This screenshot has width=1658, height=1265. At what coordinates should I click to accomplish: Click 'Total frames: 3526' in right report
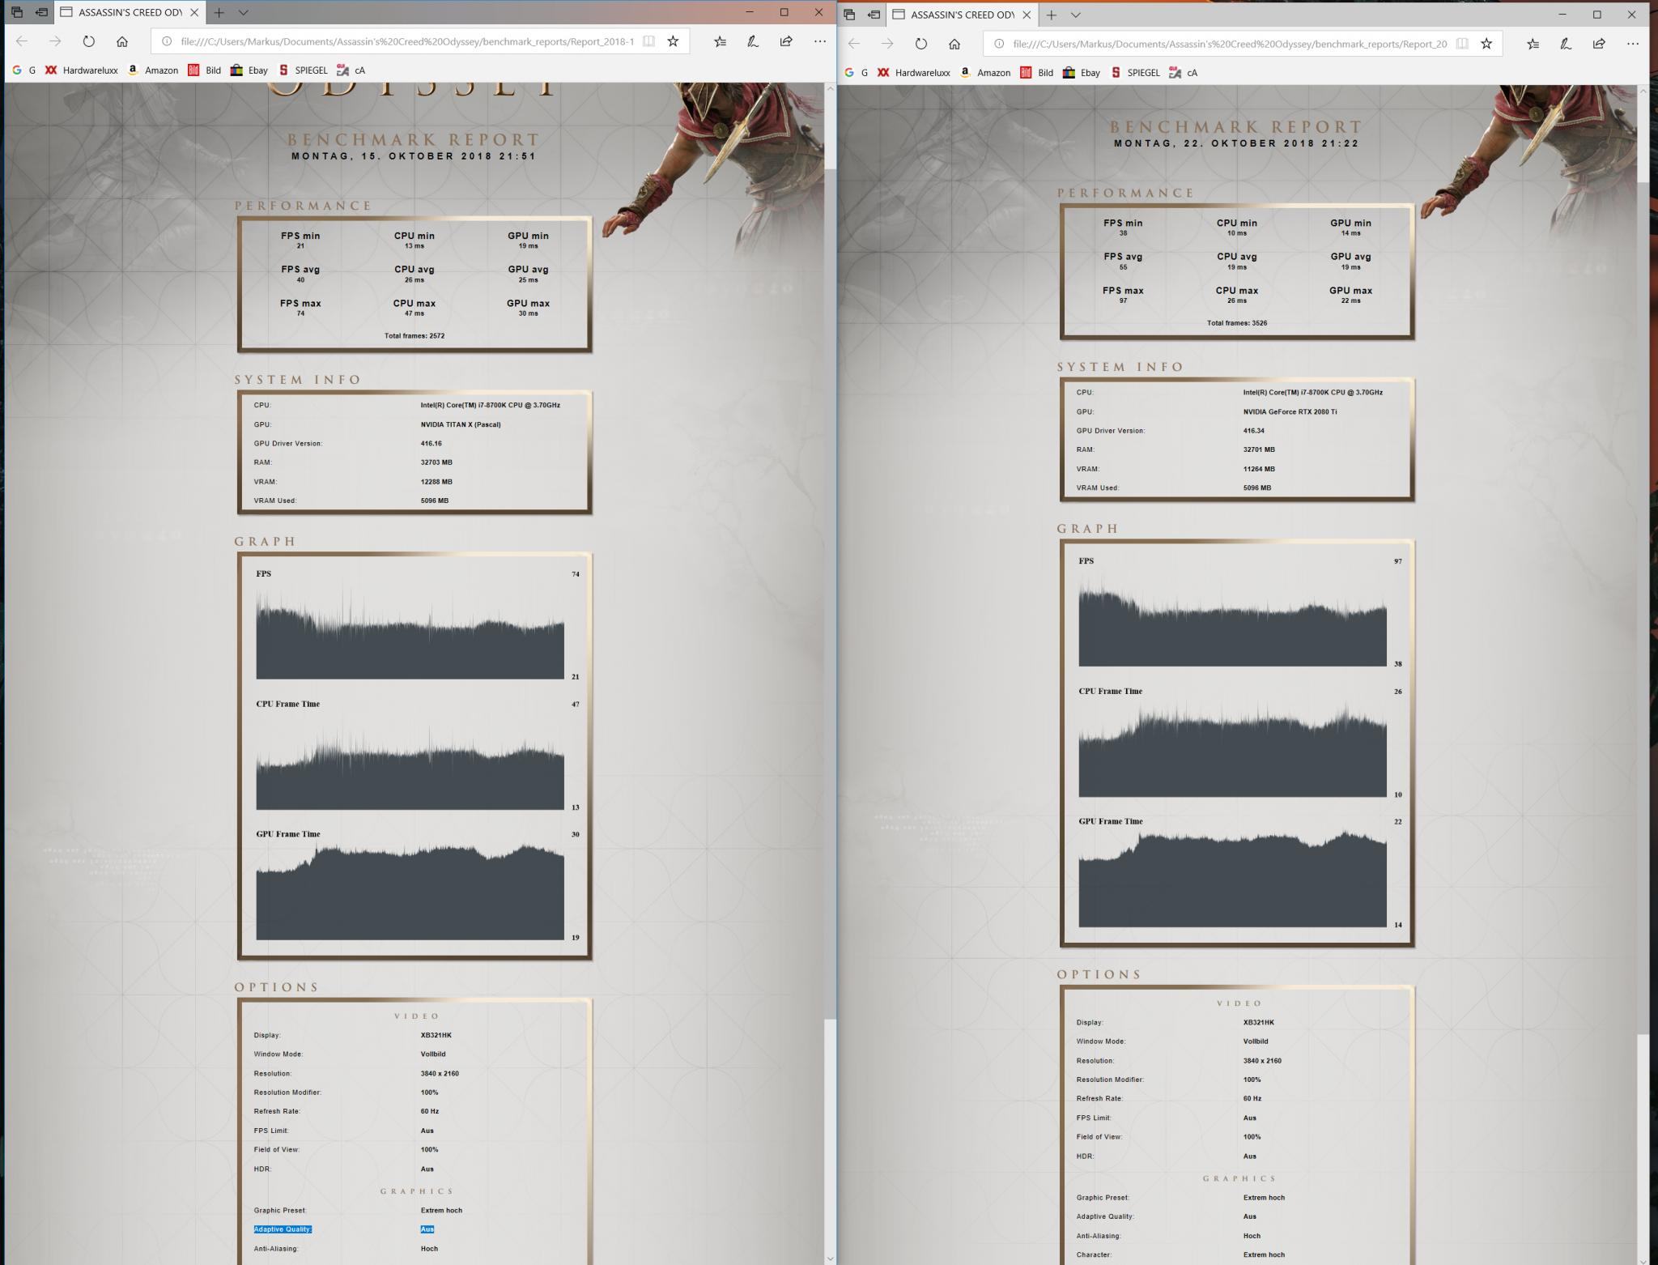click(1237, 323)
